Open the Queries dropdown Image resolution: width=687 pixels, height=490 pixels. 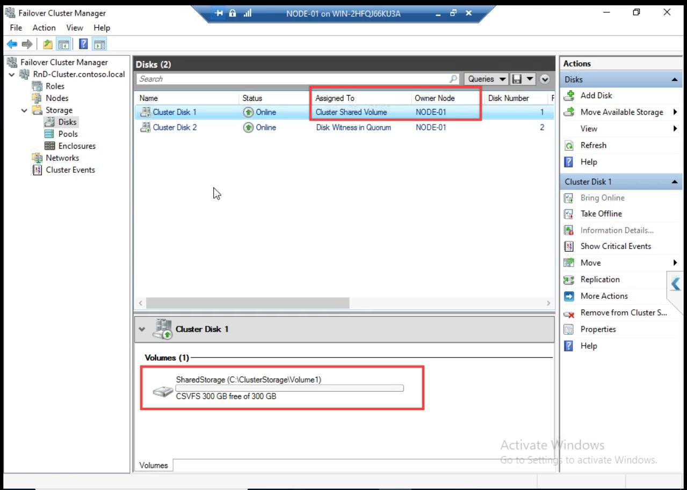click(x=487, y=79)
